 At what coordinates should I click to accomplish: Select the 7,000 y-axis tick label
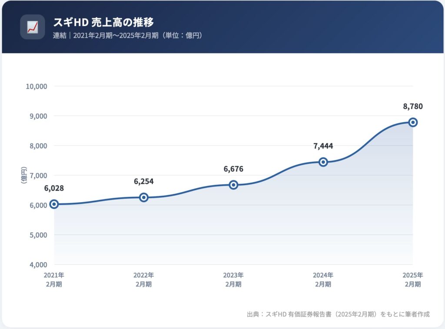38,175
